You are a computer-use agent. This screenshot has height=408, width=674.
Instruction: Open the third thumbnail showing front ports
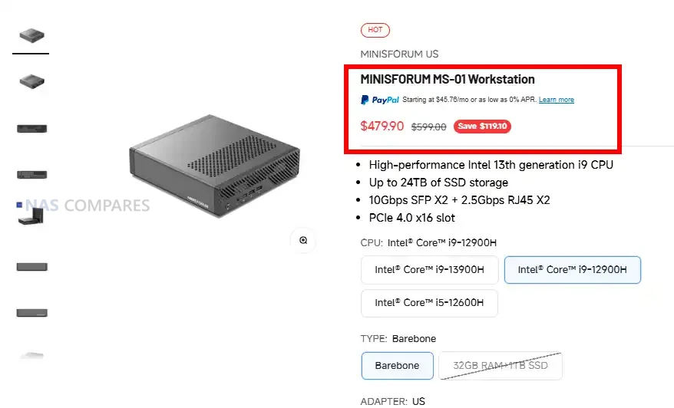[31, 128]
